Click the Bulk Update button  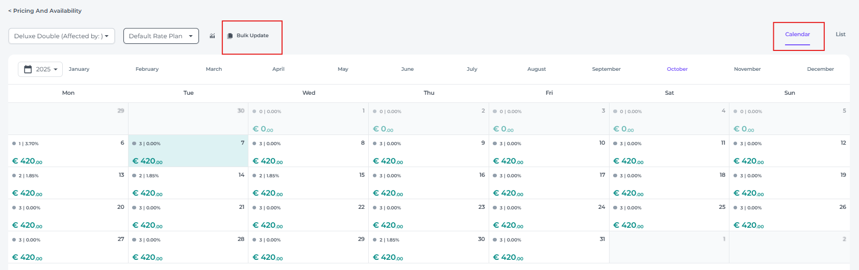[252, 36]
